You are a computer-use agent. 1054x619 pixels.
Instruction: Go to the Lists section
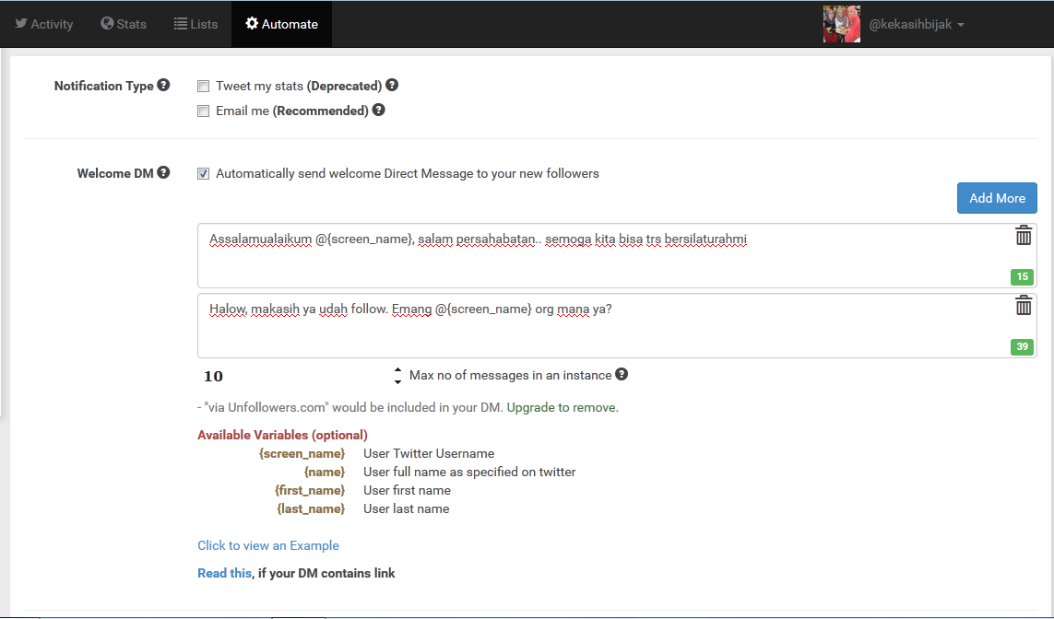point(195,24)
